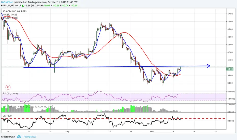Click the 42.00 price axis label

point(230,52)
